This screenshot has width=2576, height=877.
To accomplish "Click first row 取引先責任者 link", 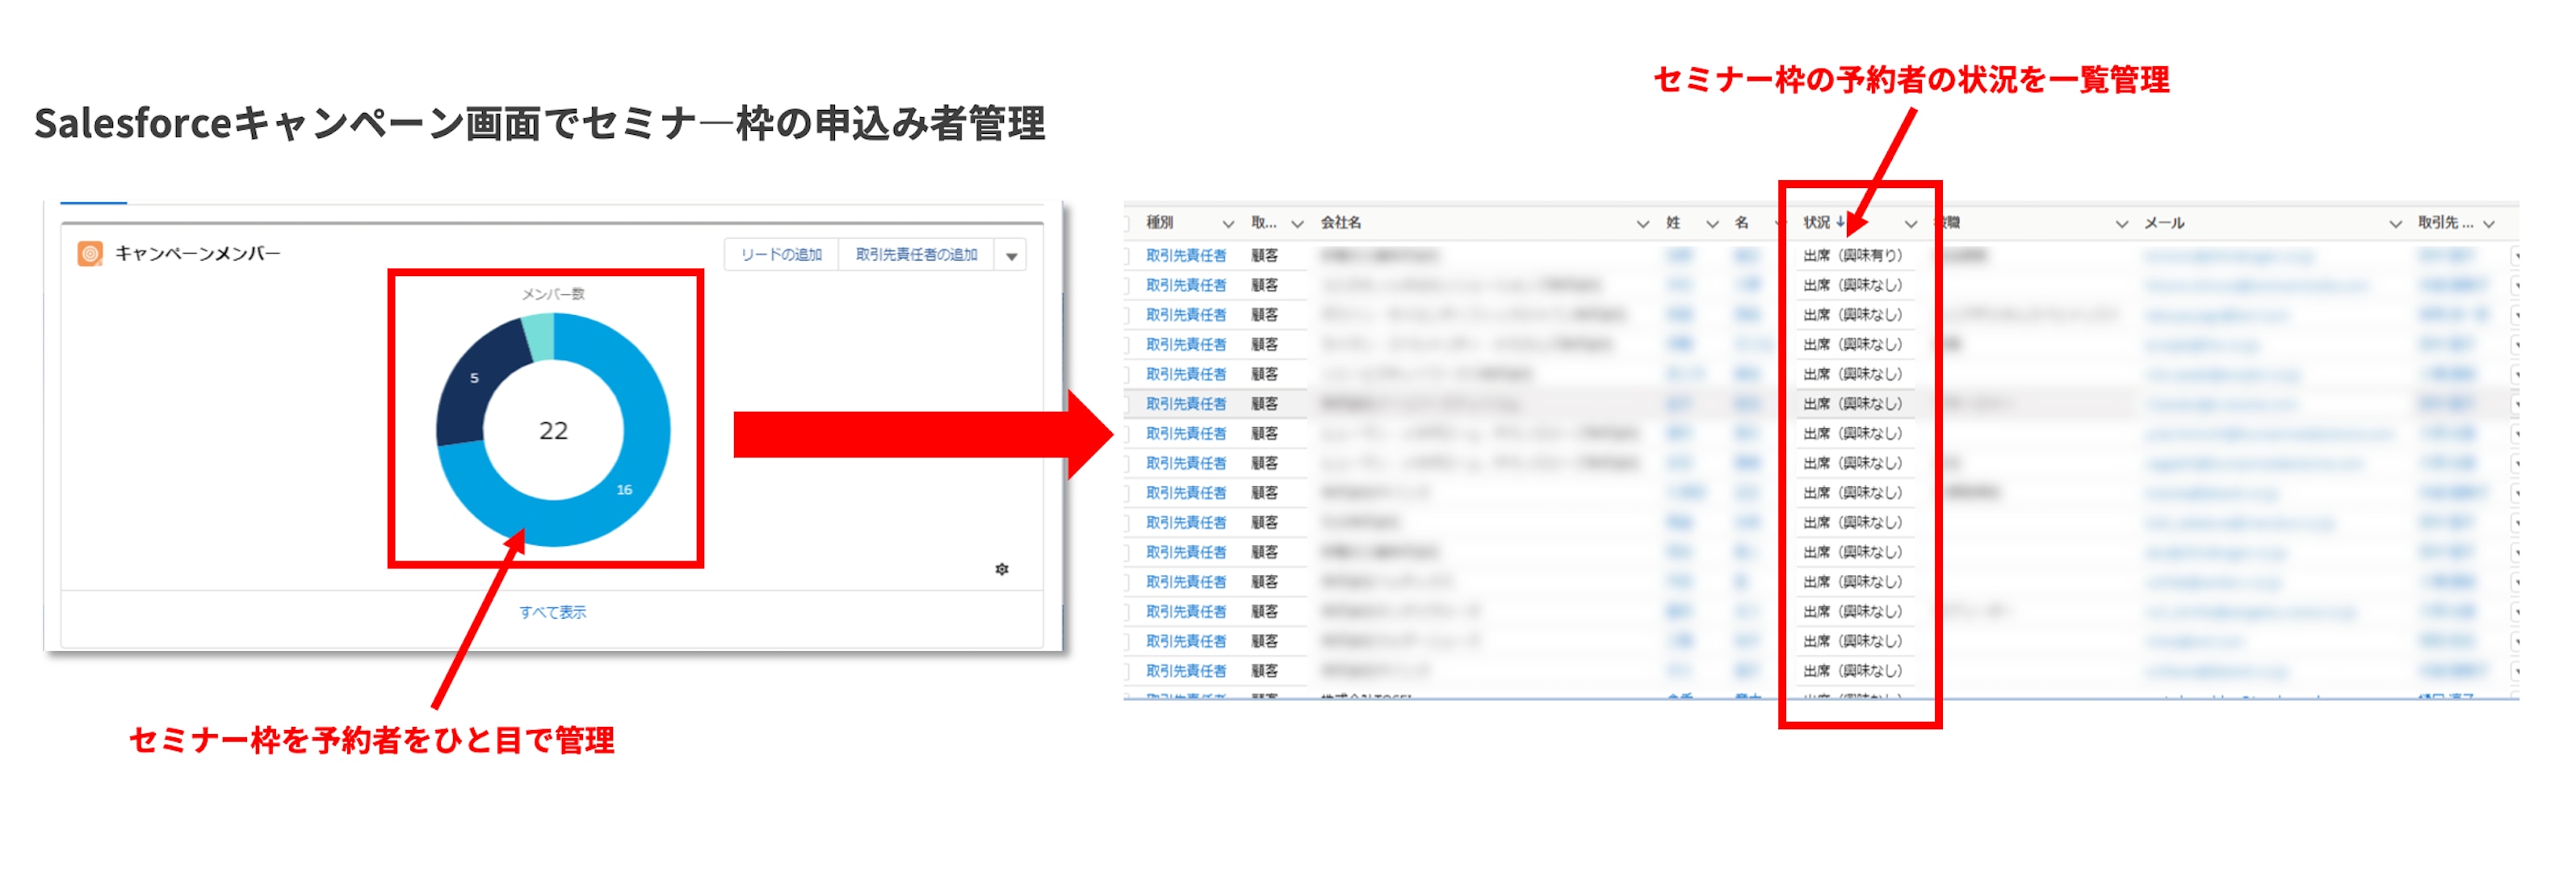I will point(1185,256).
